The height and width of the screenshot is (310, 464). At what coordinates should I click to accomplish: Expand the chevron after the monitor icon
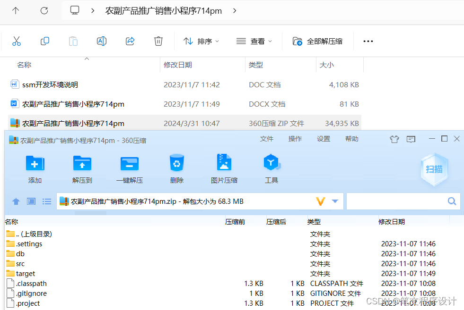(x=93, y=11)
